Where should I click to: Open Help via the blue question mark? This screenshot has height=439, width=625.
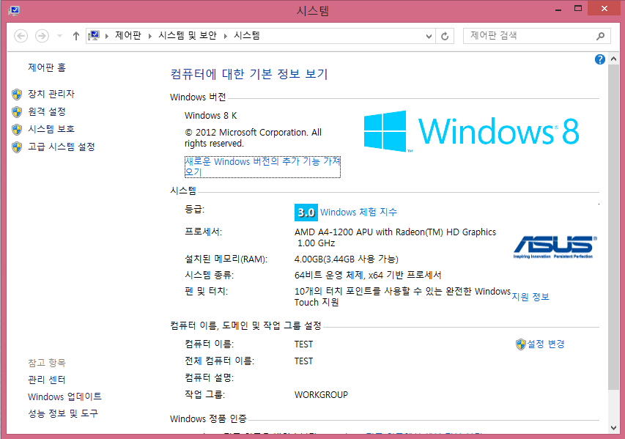point(600,59)
